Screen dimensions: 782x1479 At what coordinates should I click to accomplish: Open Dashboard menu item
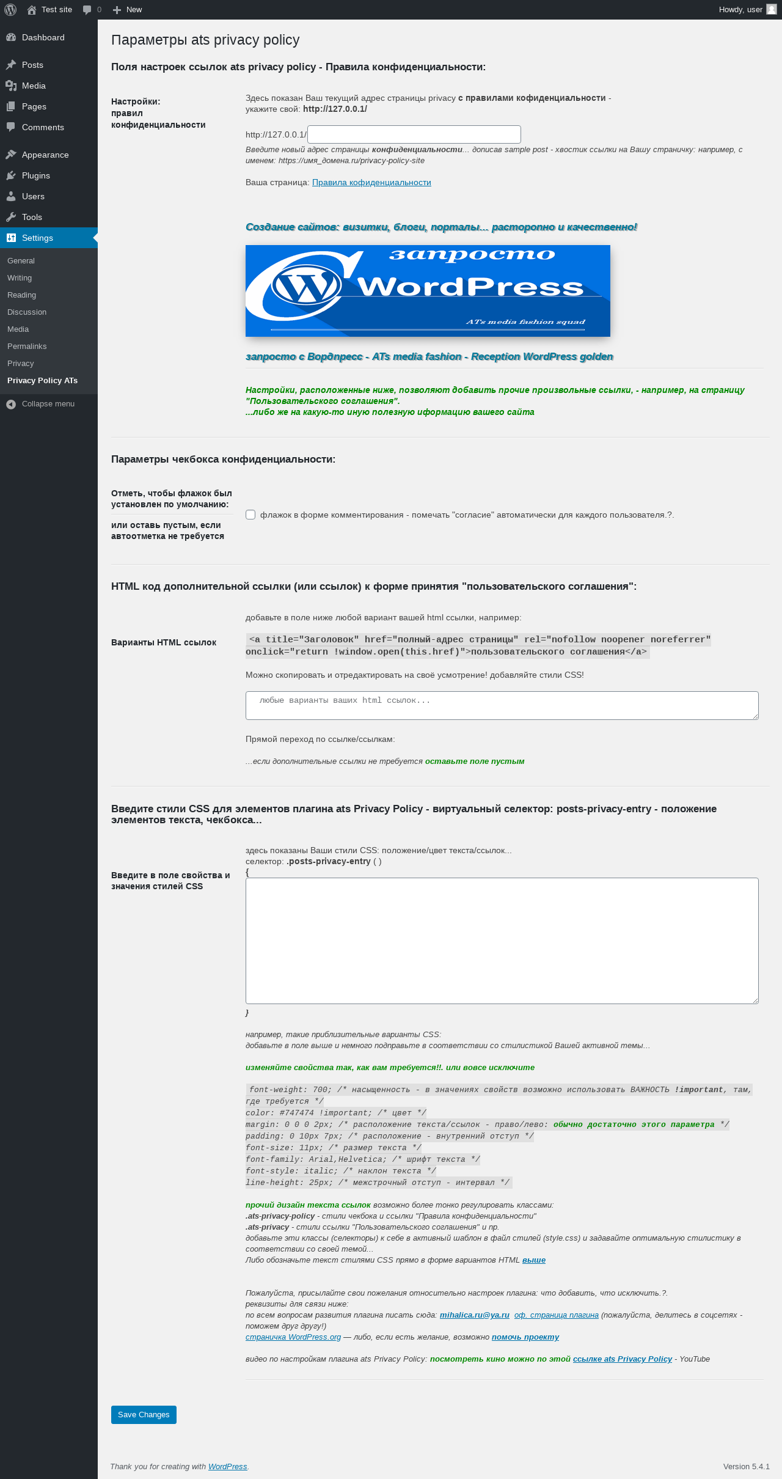click(x=49, y=37)
